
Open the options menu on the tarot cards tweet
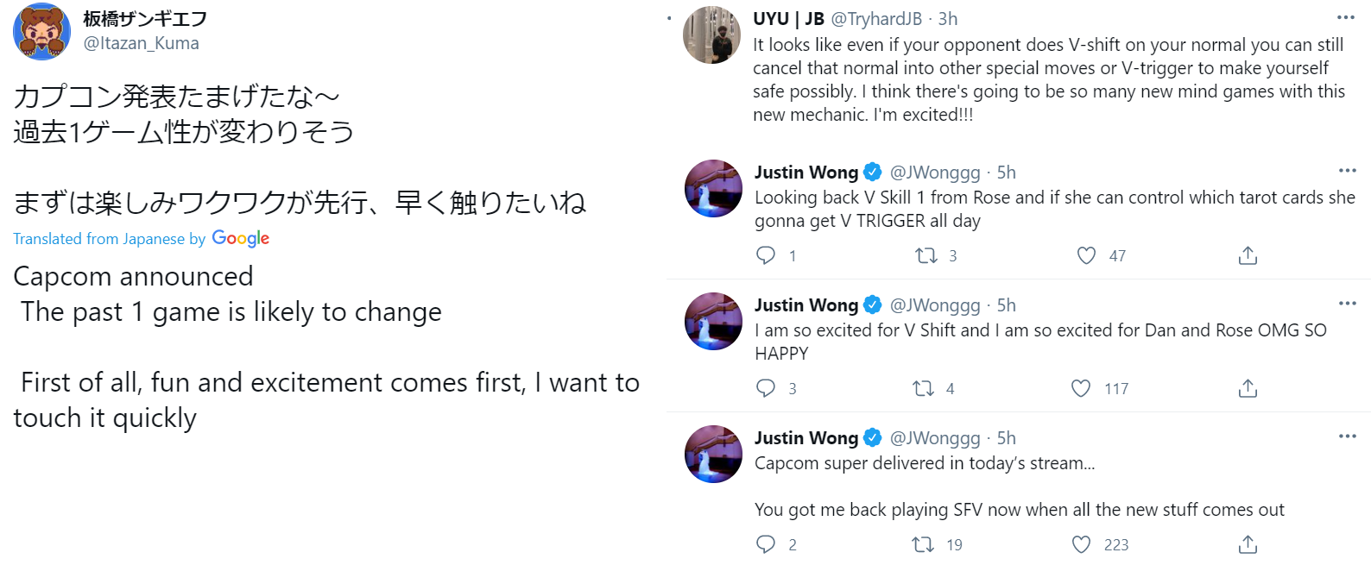[1346, 170]
